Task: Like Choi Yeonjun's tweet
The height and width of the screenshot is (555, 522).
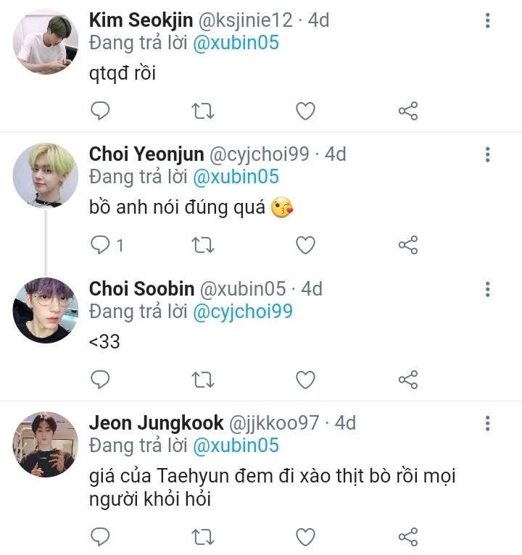Action: click(x=306, y=245)
